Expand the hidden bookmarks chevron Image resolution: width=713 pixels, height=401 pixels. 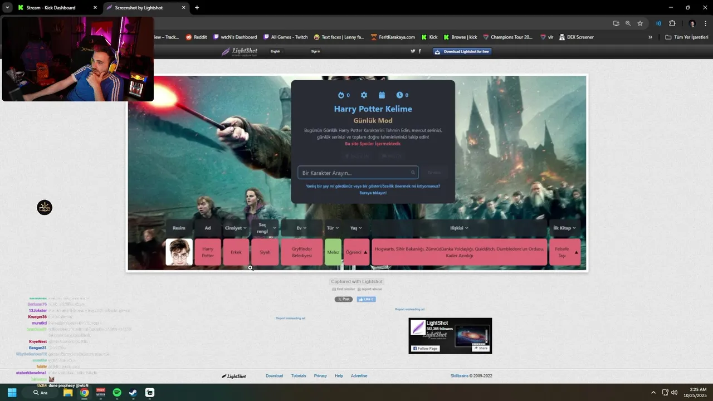click(x=650, y=37)
